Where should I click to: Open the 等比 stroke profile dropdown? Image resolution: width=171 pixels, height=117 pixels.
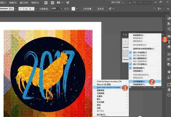(x=16, y=9)
